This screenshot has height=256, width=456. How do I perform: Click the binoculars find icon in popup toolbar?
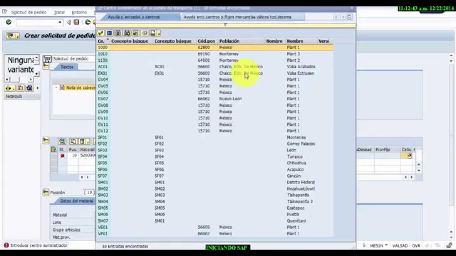(118, 33)
